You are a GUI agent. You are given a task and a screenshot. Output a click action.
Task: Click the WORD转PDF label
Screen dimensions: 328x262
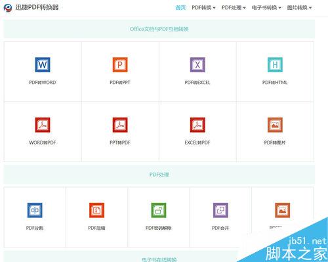pyautogui.click(x=43, y=142)
